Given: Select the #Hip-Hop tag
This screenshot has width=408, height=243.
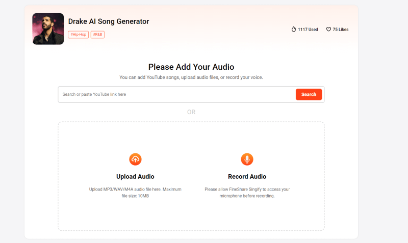Looking at the screenshot, I should (x=79, y=35).
